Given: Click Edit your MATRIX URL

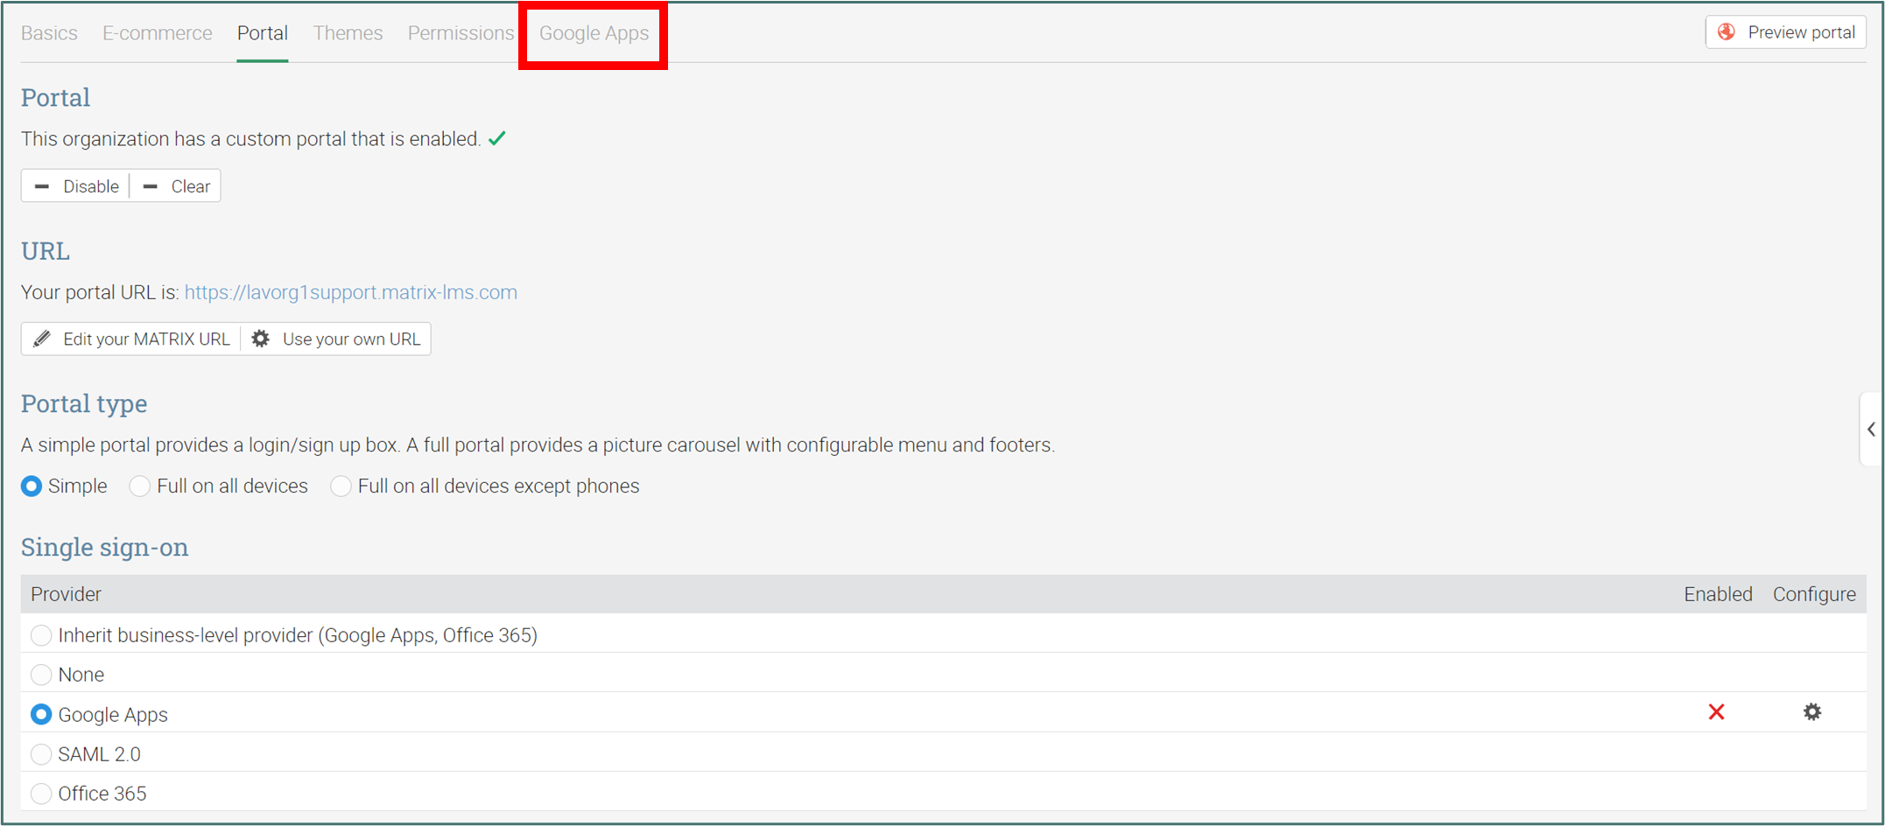Looking at the screenshot, I should 131,339.
